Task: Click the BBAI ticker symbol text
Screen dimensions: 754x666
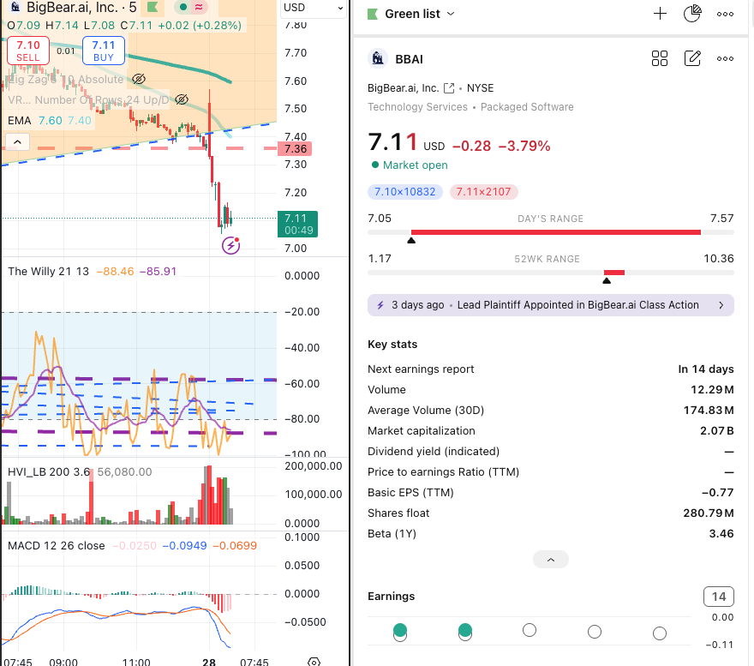Action: 409,59
